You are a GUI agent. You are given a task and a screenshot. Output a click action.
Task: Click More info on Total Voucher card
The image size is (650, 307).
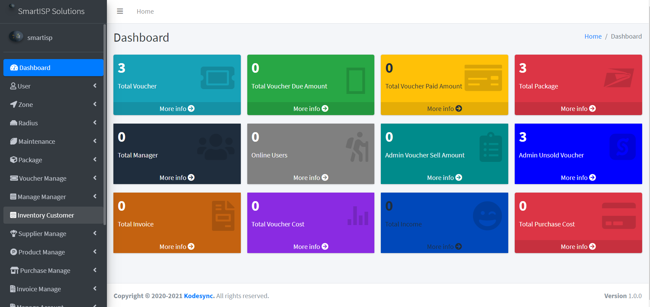point(177,109)
